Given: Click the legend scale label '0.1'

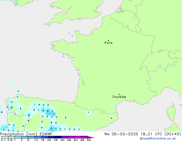Looking at the screenshot, I should click(3, 140).
